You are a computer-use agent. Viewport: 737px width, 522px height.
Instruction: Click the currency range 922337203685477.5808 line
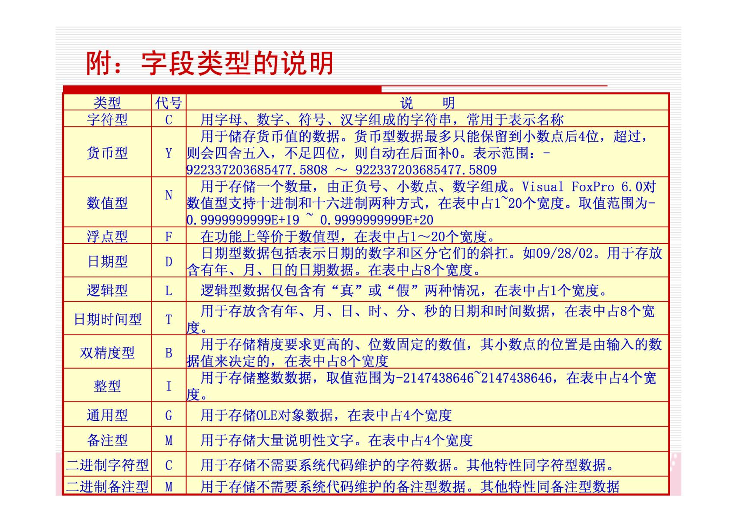341,170
